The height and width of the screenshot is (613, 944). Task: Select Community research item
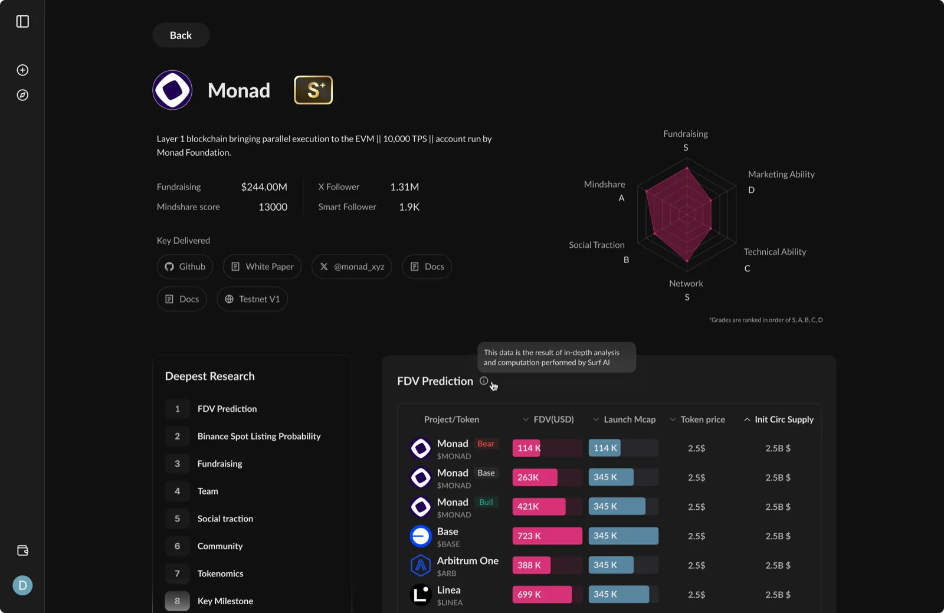252,546
